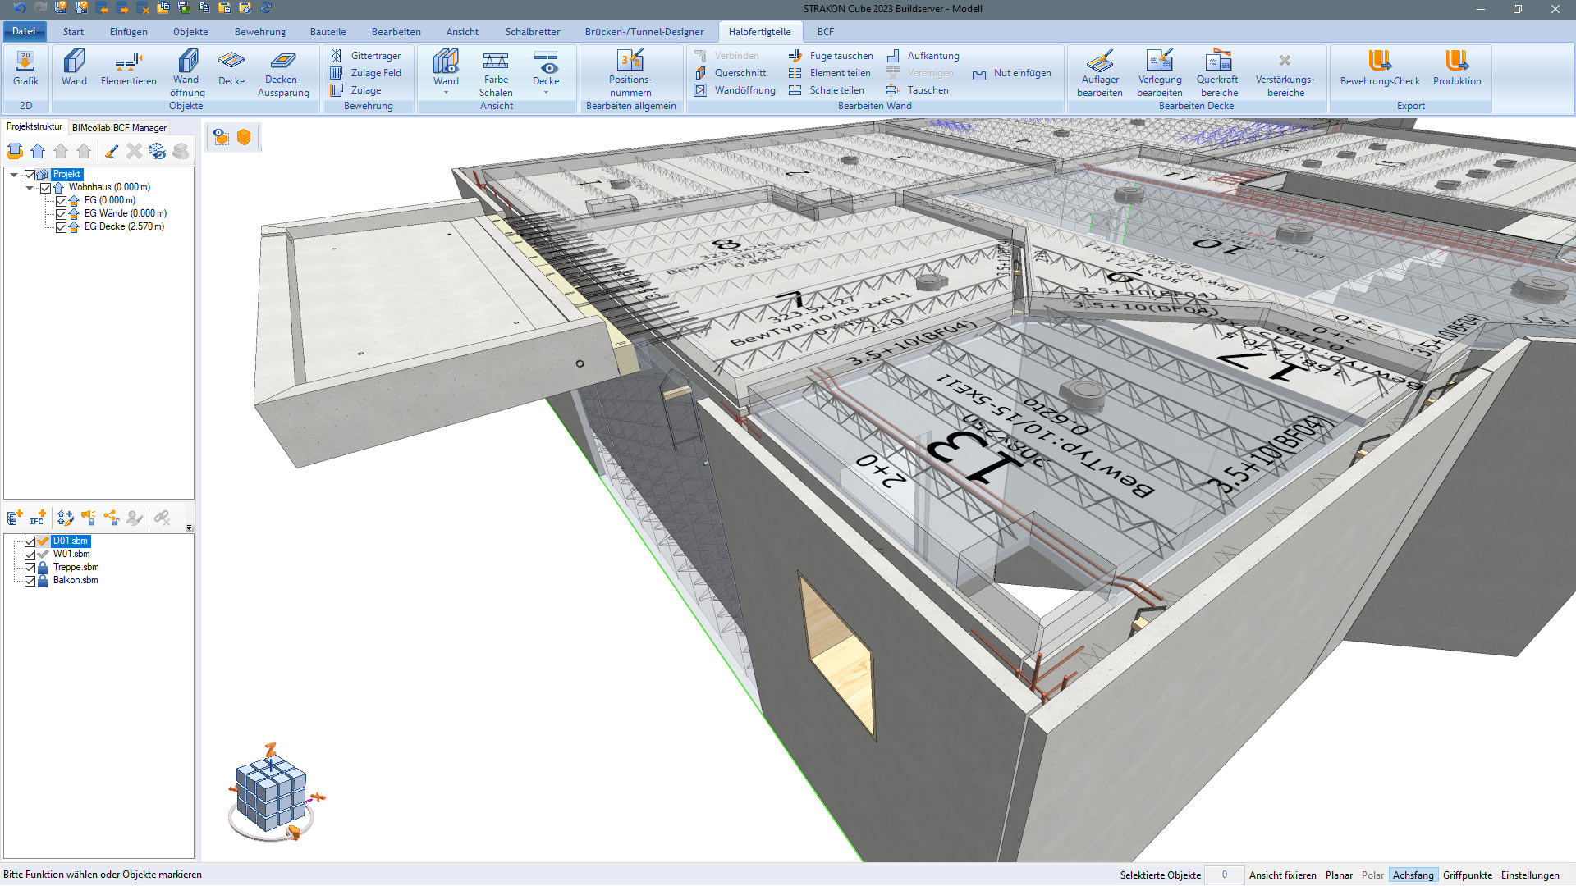Image resolution: width=1576 pixels, height=886 pixels.
Task: Select the EG Decke (2.570 m) tree item
Action: (x=124, y=227)
